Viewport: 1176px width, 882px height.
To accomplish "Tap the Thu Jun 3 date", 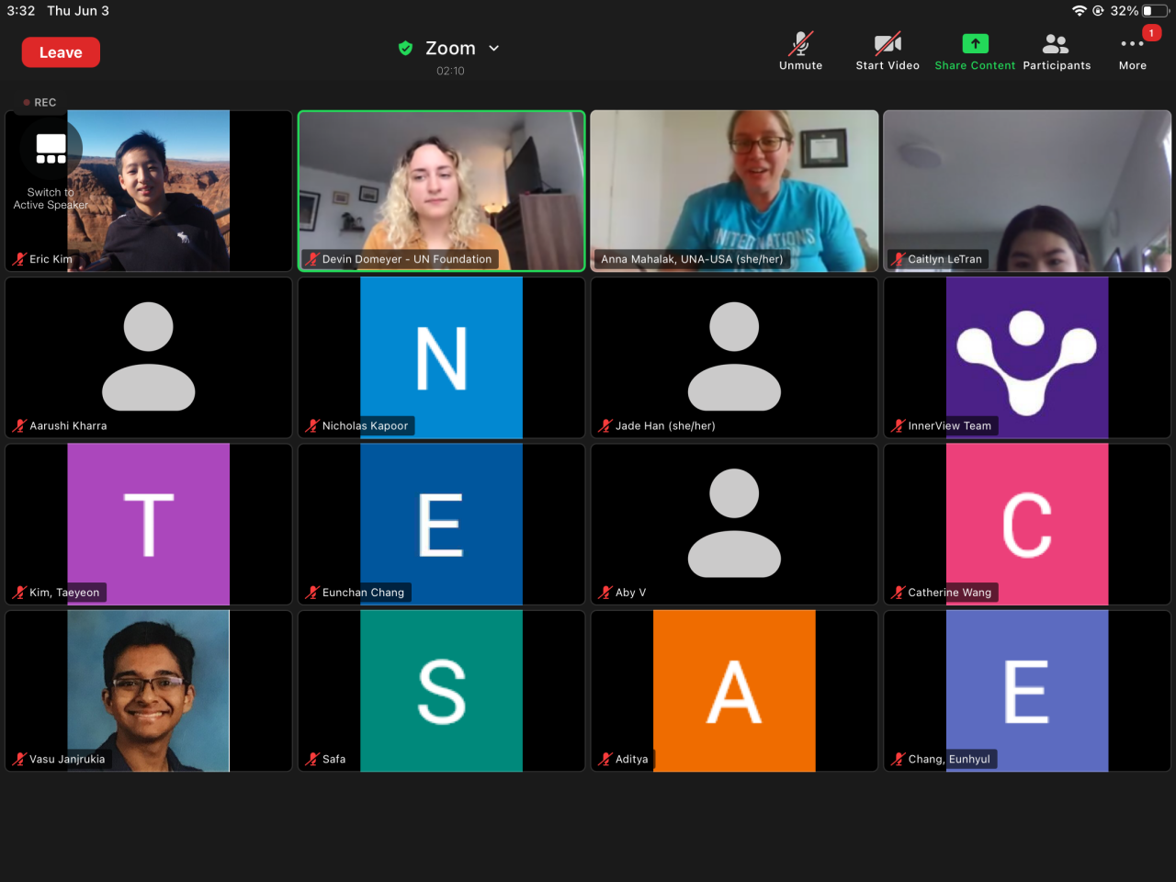I will click(78, 11).
